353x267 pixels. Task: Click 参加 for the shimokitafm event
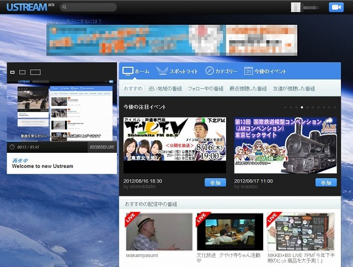215,183
